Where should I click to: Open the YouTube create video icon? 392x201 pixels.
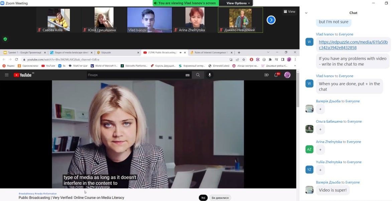pos(266,75)
